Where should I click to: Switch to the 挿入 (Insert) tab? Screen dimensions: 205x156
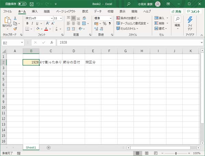click(x=35, y=11)
